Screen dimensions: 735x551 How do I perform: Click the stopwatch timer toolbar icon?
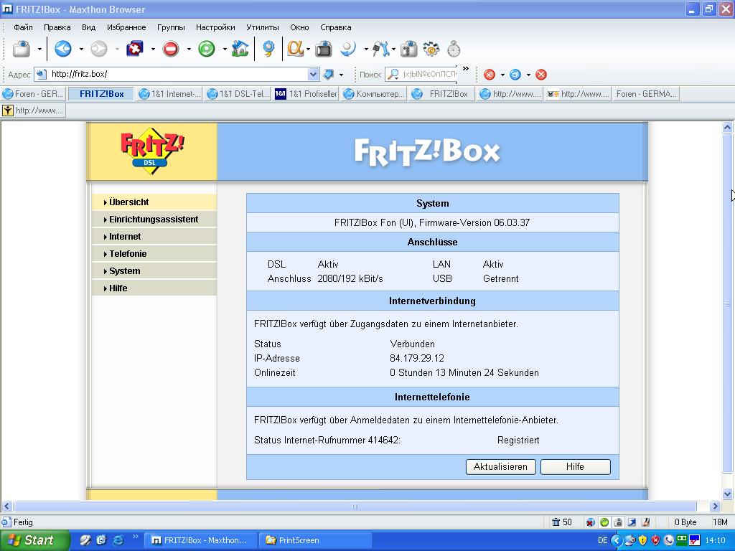pyautogui.click(x=454, y=49)
